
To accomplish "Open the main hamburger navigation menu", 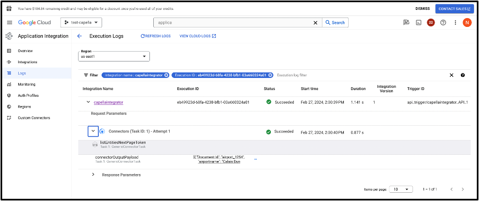I will click(x=9, y=23).
